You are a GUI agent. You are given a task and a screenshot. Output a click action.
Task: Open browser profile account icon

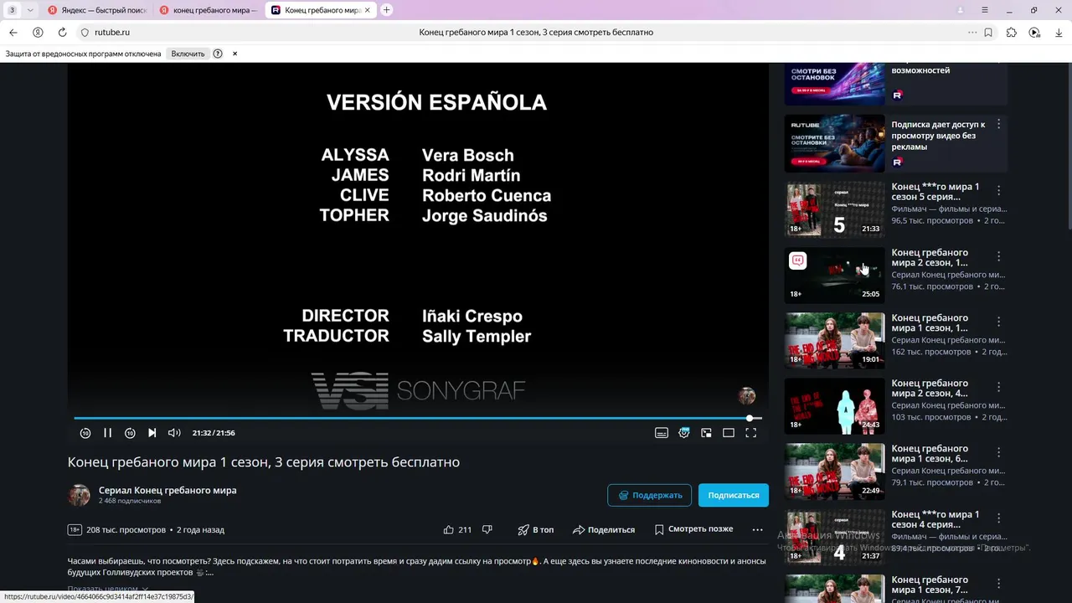tap(961, 10)
